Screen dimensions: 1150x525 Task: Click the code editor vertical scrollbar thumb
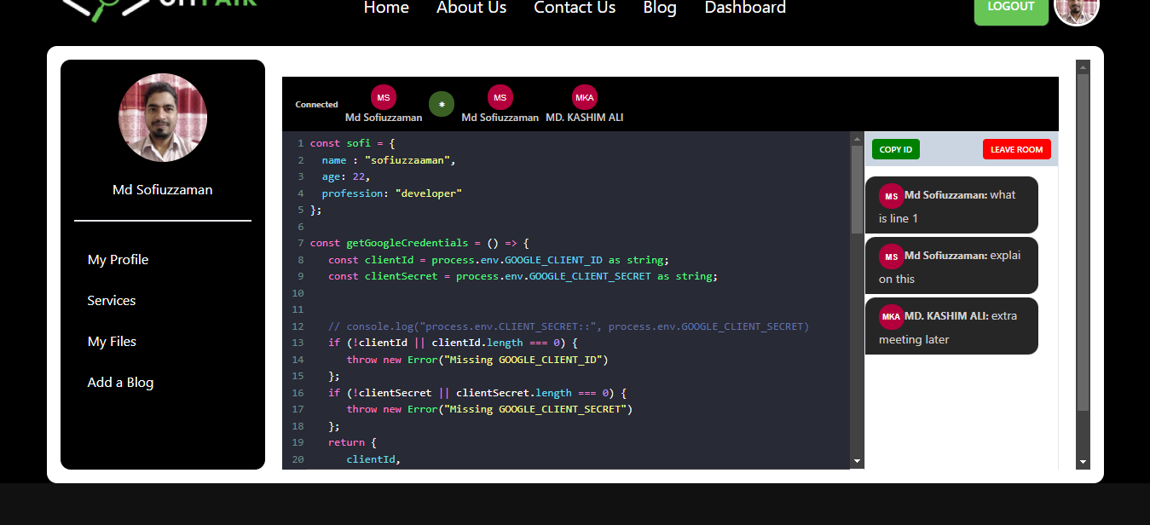tap(857, 189)
